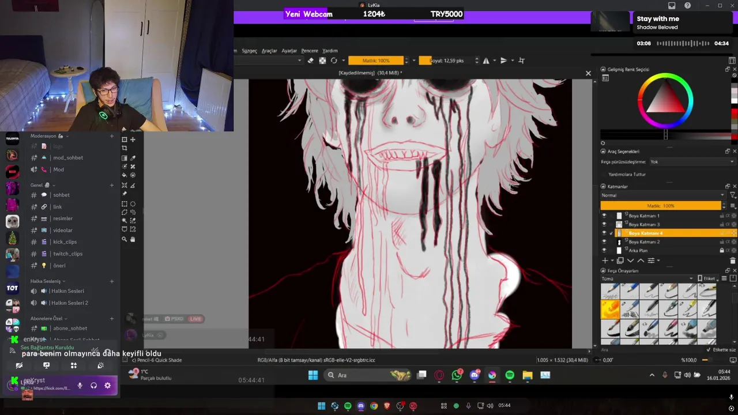The image size is (738, 415).
Task: Move layer up arrow icon
Action: [641, 261]
